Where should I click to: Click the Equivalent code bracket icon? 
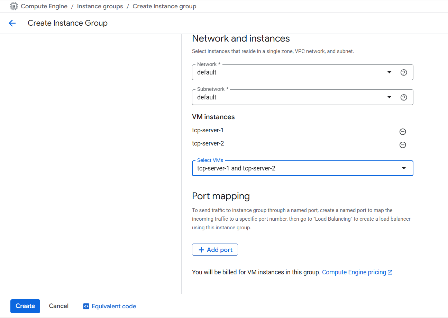(x=86, y=306)
